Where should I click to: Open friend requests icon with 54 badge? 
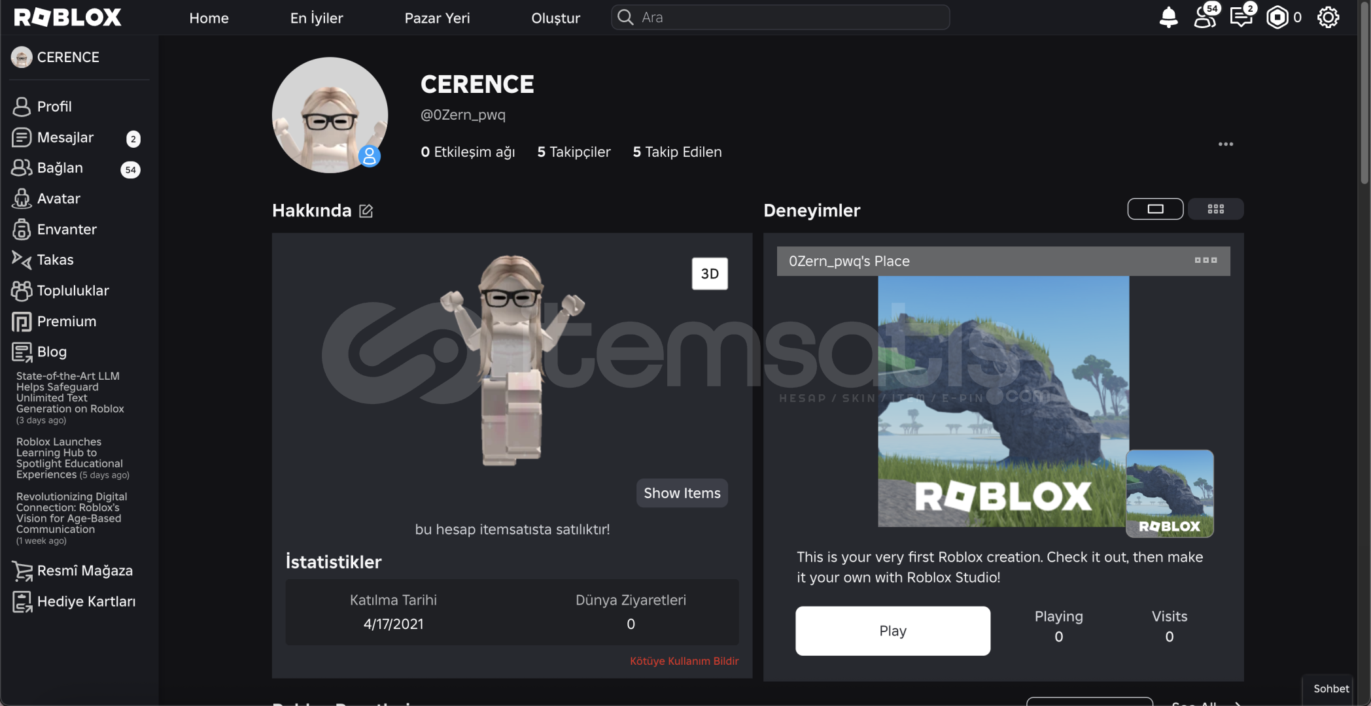tap(1205, 17)
